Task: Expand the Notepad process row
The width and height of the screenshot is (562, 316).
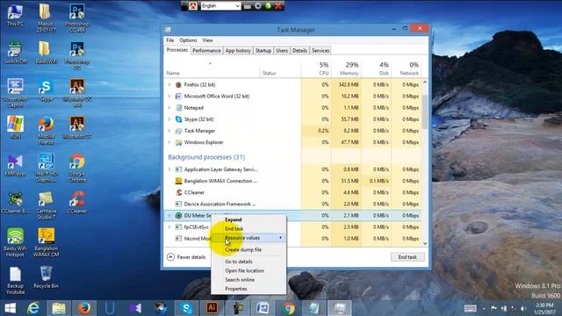Action: pyautogui.click(x=169, y=108)
